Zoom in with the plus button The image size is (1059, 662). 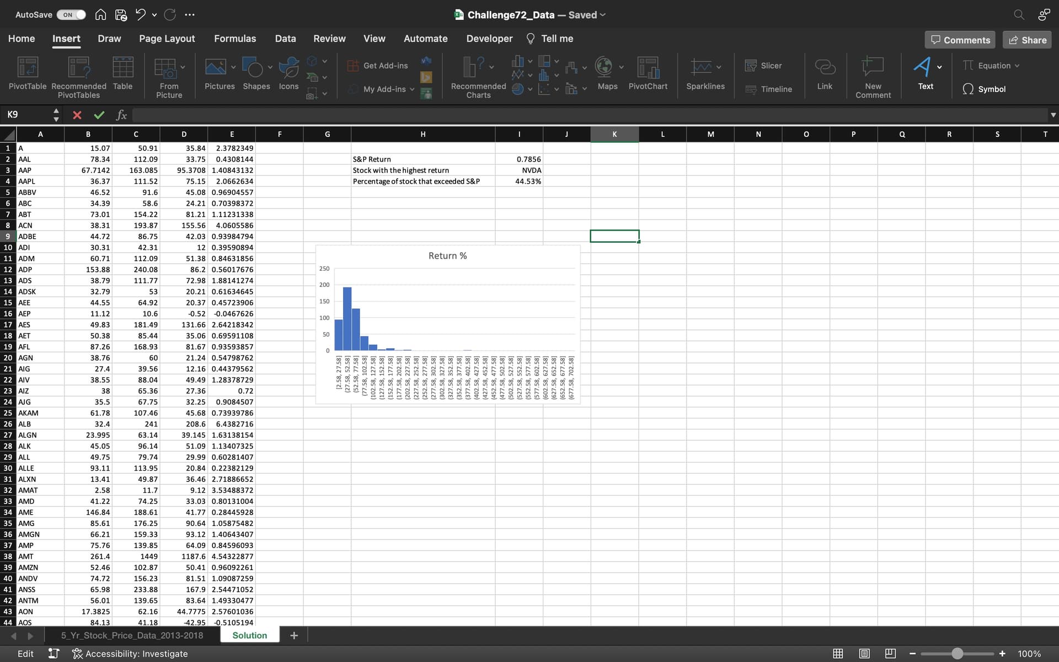tap(1002, 654)
